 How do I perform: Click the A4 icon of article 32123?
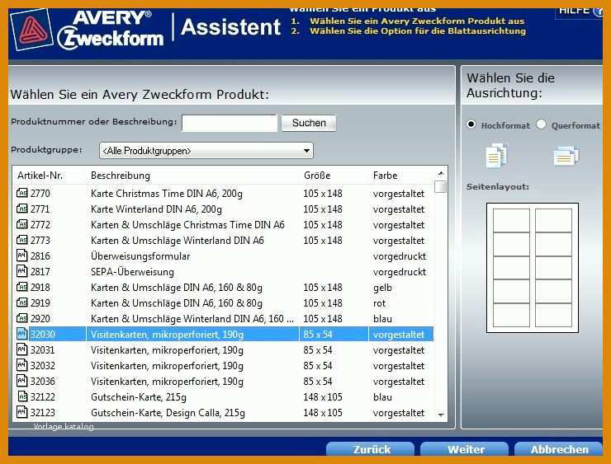click(x=21, y=412)
